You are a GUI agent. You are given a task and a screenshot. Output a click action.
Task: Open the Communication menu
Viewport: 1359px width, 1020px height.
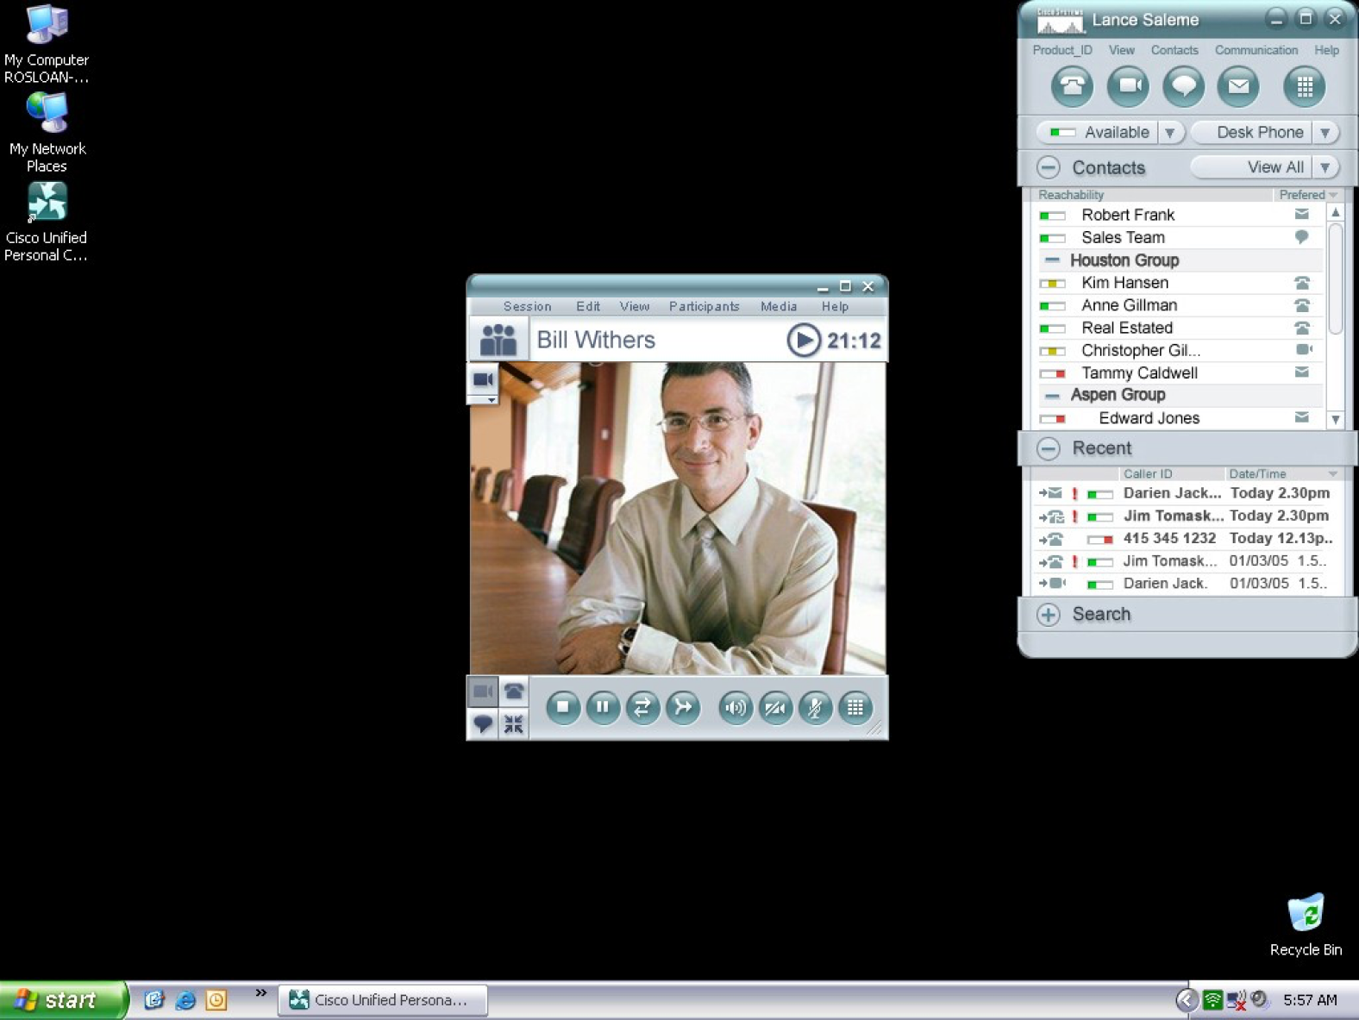(1256, 50)
